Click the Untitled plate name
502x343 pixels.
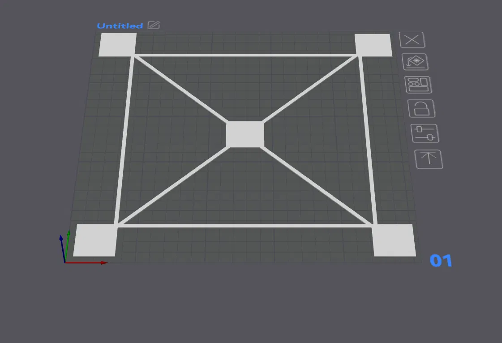coord(120,26)
